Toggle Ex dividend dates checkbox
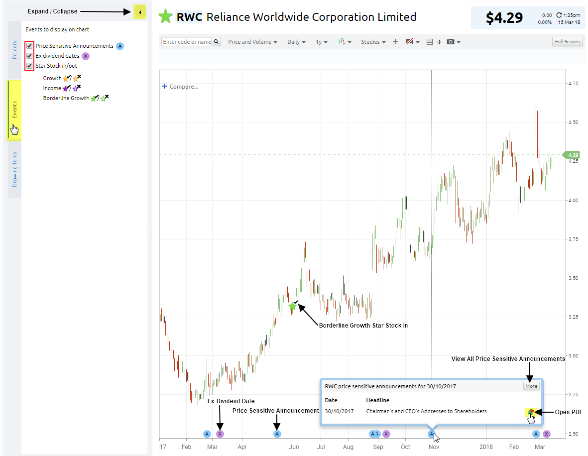588x456 pixels. [x=29, y=56]
